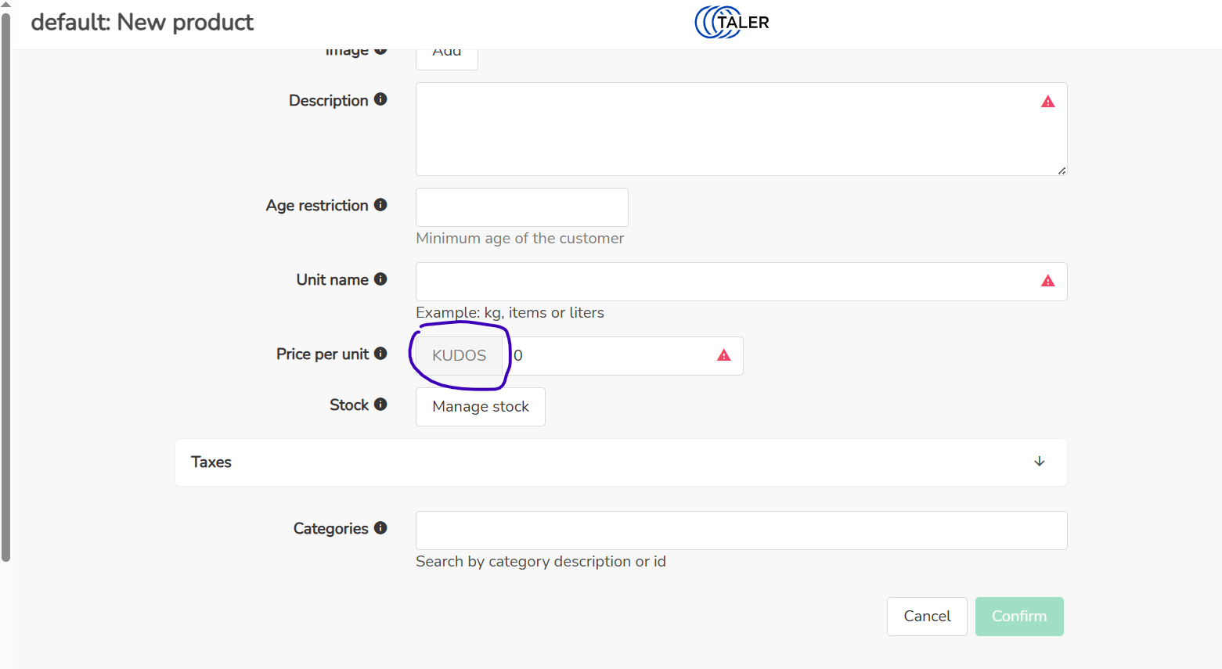Click the warning triangle in price field
The image size is (1222, 669).
723,355
